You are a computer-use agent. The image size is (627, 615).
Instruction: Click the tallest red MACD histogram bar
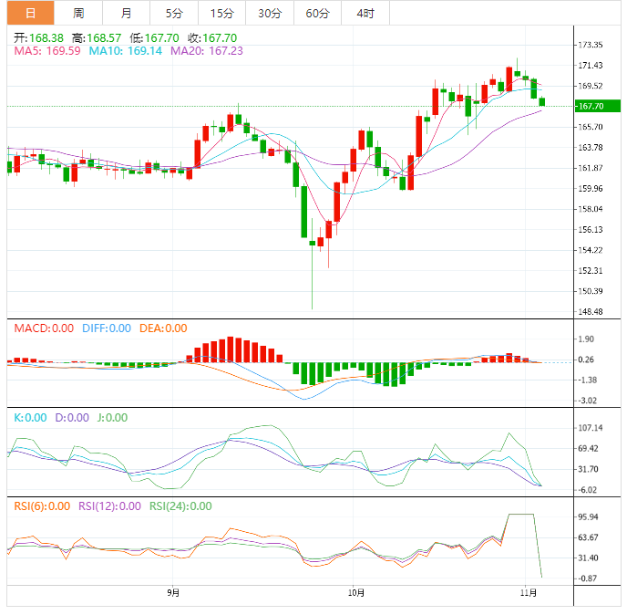pos(231,349)
